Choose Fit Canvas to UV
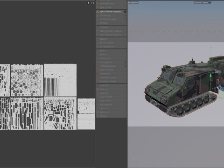 pos(112,47)
